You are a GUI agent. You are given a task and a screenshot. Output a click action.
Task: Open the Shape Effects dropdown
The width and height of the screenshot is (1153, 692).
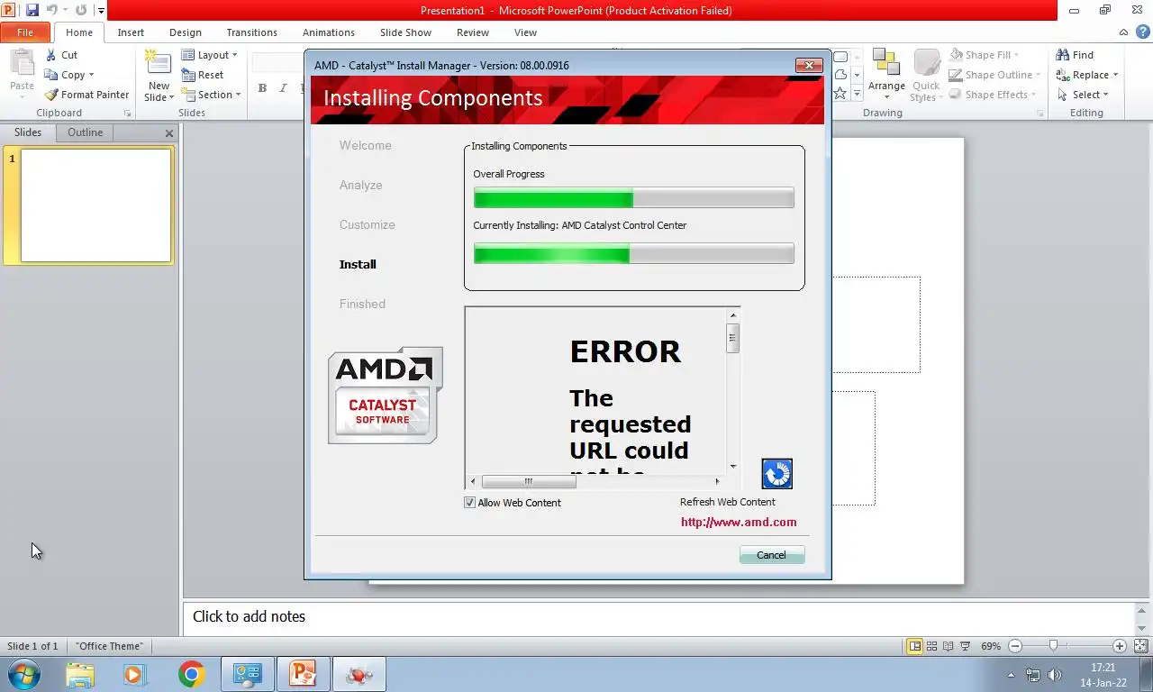click(x=993, y=95)
